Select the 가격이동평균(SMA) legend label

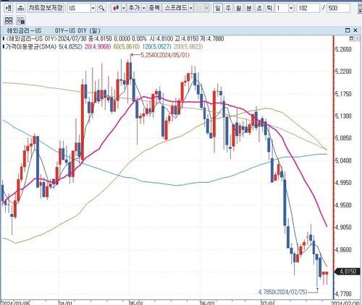[30, 46]
